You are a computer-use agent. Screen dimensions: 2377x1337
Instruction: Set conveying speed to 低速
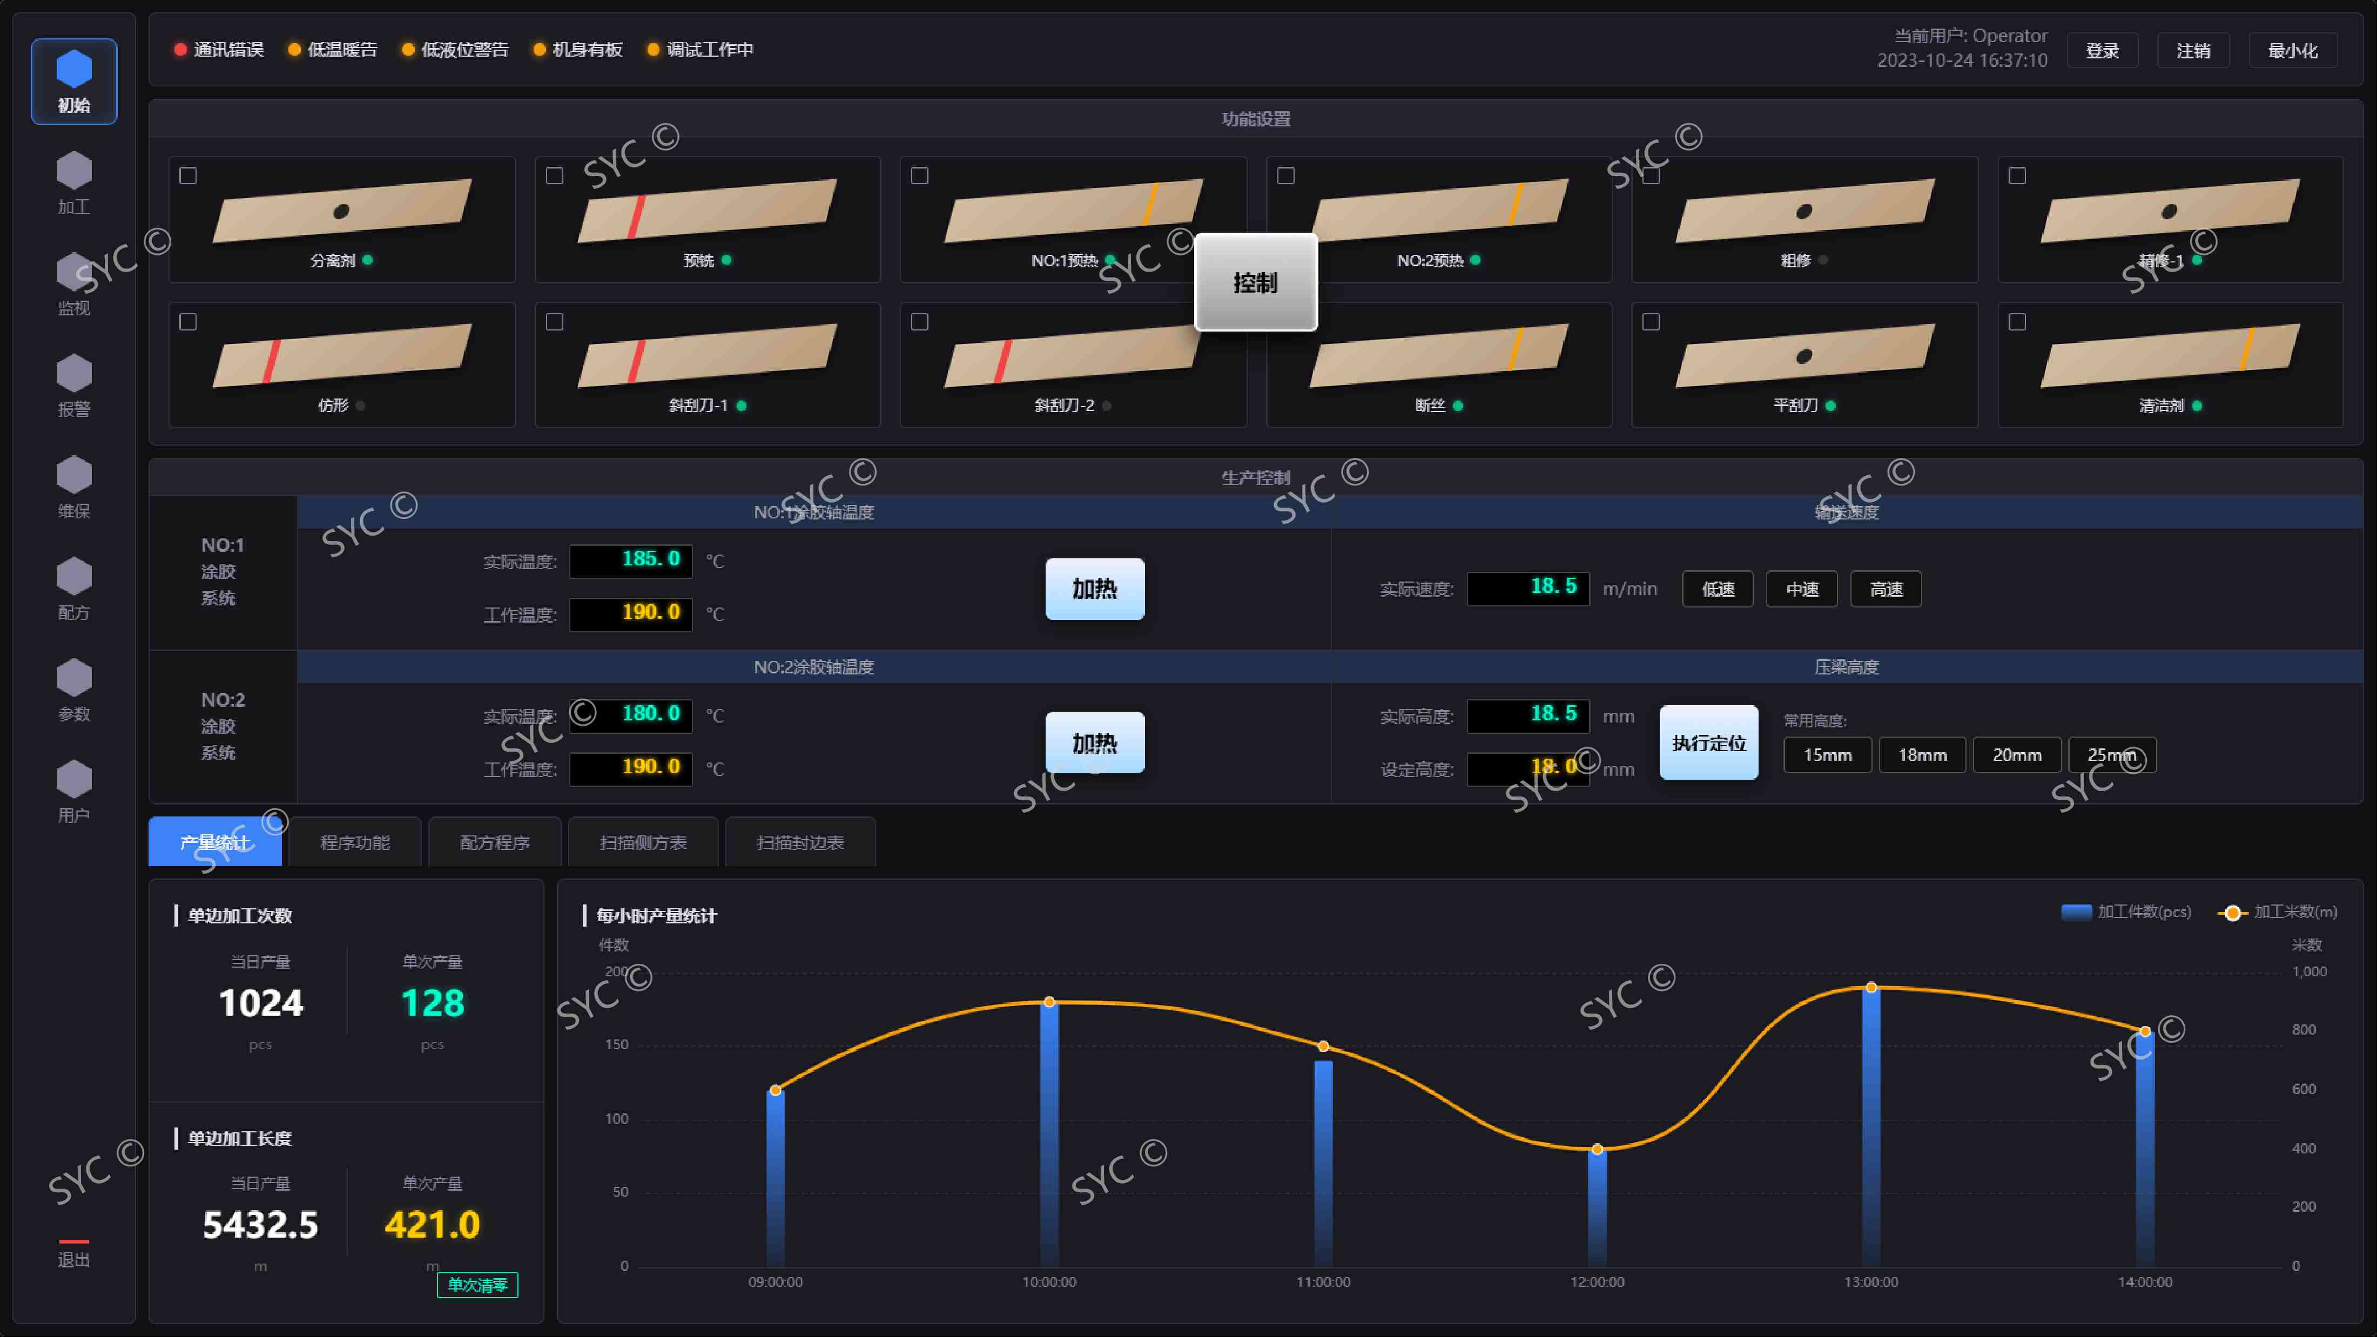click(x=1718, y=590)
